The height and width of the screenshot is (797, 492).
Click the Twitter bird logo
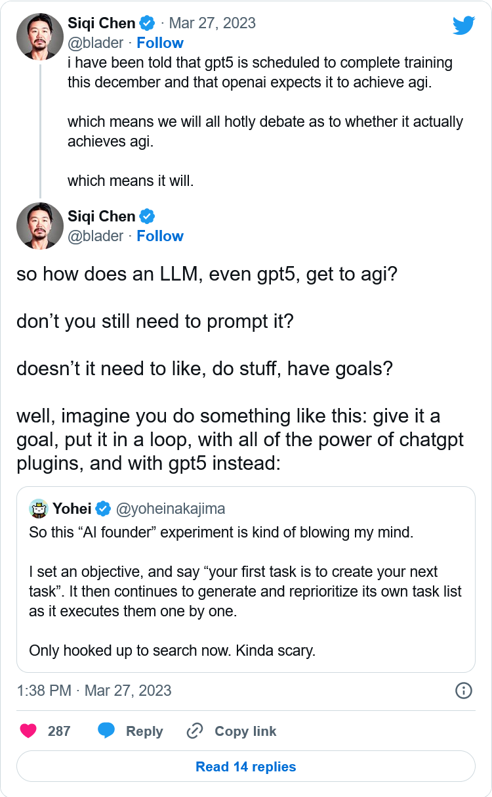(x=464, y=26)
